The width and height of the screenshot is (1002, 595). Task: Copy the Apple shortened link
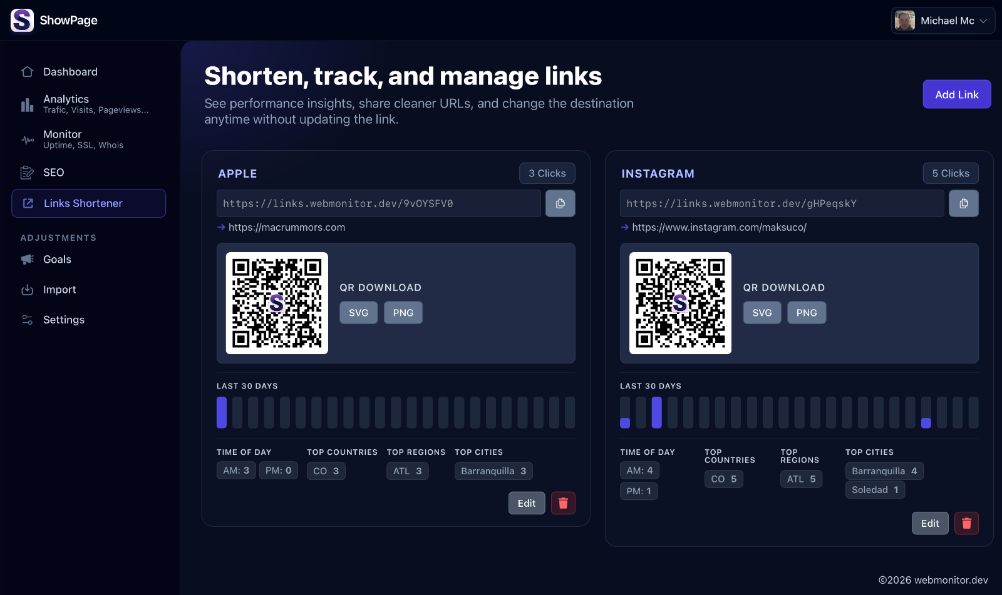point(560,203)
